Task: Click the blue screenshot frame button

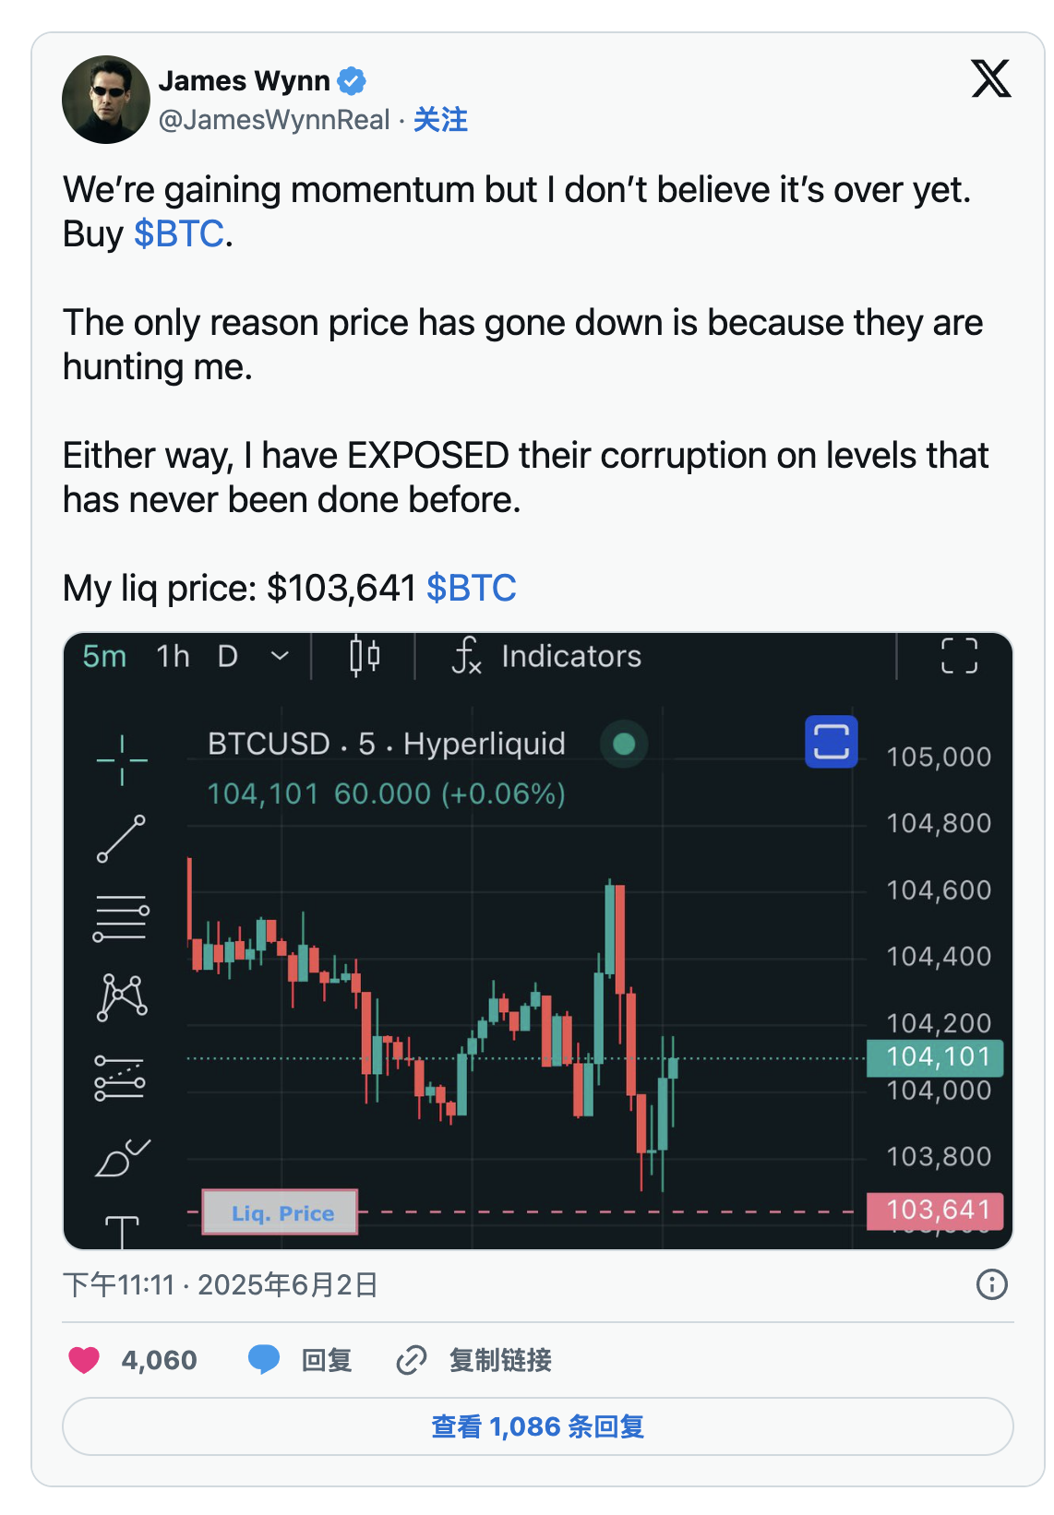Action: pos(831,742)
